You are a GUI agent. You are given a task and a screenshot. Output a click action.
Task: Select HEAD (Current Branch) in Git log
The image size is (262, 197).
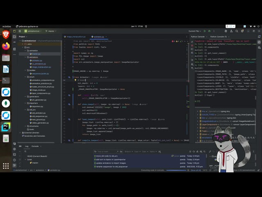(37, 156)
